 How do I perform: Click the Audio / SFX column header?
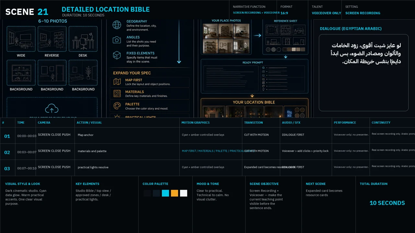click(x=291, y=123)
